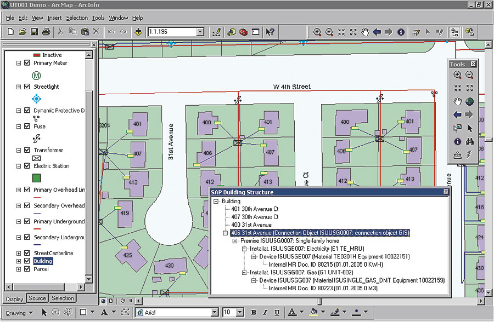Select the Identify tool in Tools palette
This screenshot has width=494, height=322.
click(x=457, y=141)
